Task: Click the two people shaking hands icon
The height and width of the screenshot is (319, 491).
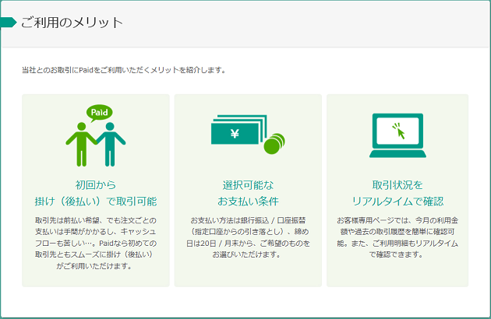Action: pyautogui.click(x=96, y=144)
